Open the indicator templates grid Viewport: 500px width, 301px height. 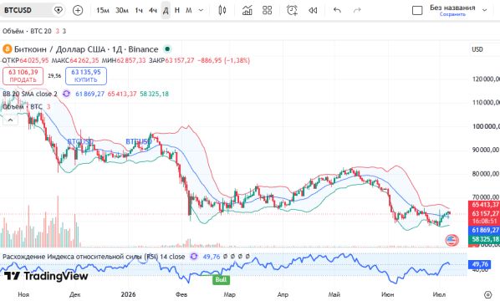pos(268,11)
